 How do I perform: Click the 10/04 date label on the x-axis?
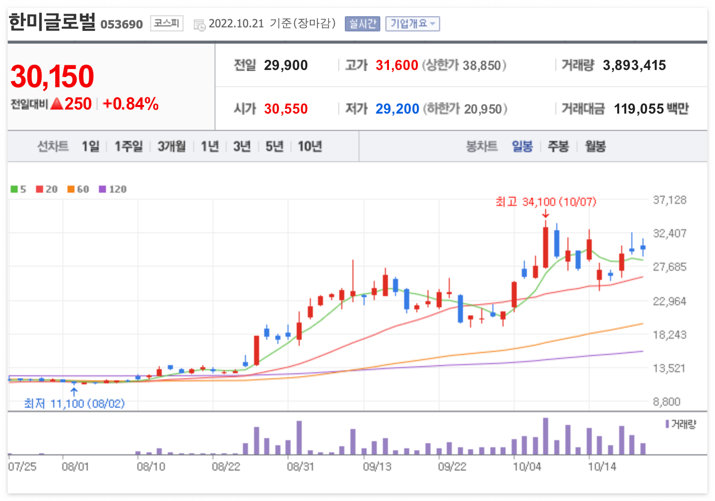coord(527,467)
